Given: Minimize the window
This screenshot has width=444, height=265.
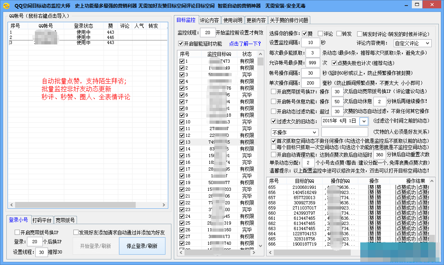Looking at the screenshot, I should point(406,5).
